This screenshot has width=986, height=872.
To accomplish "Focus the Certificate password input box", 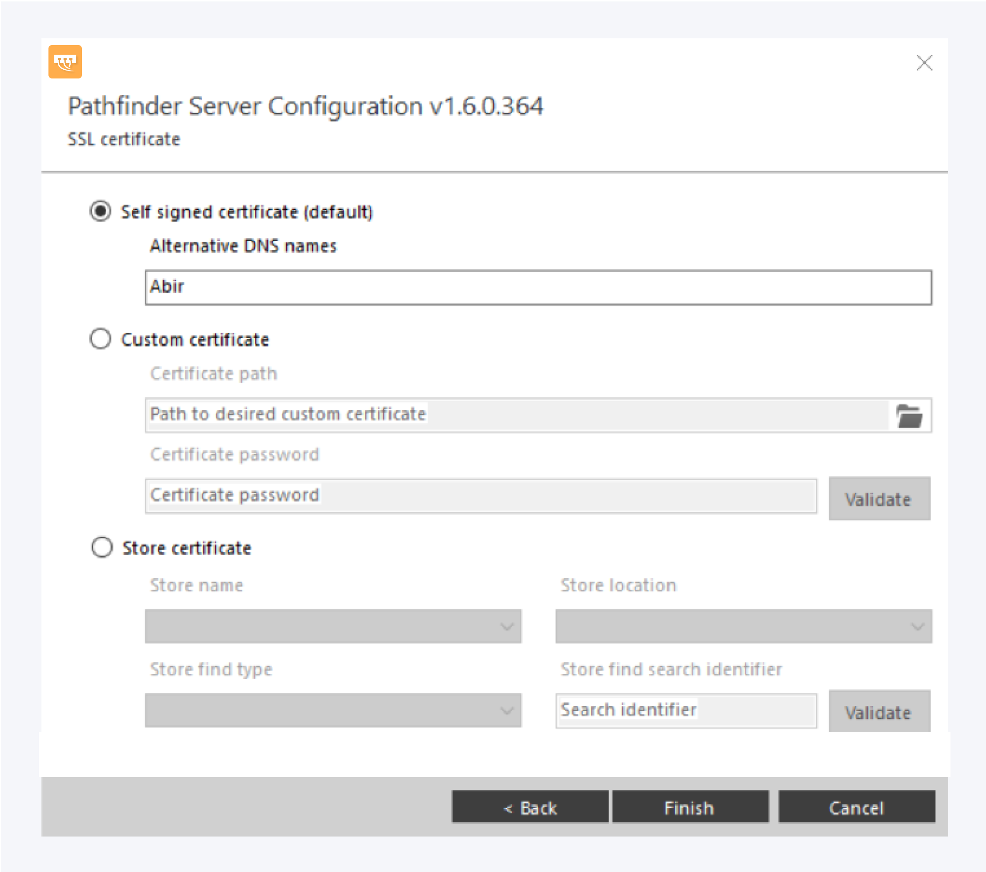I will point(480,495).
